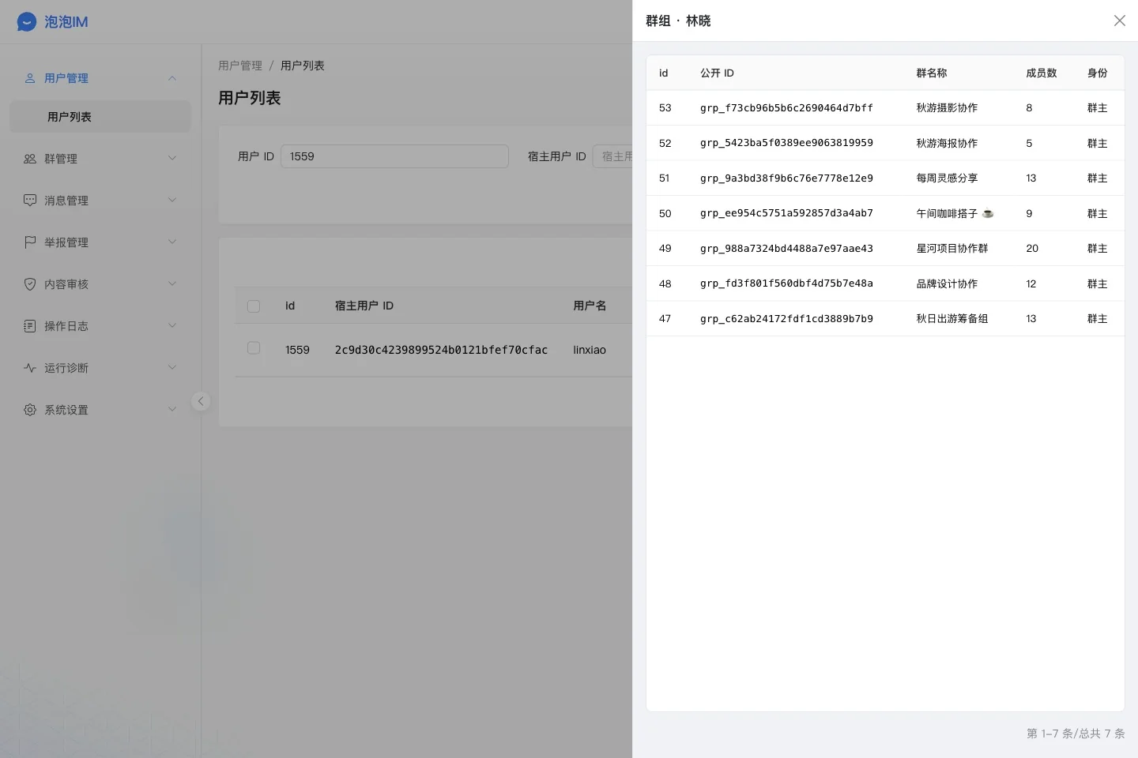Screen dimensions: 1138x758
Task: Click the 运行诊断 pulse icon
Action: coord(30,368)
